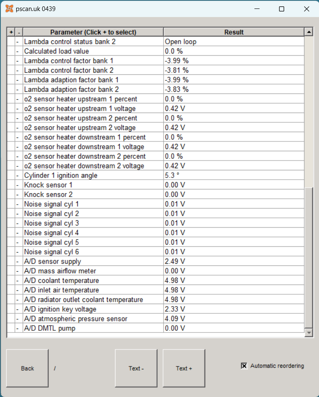Select A/D ignition key voltage parameter
Image resolution: width=319 pixels, height=397 pixels.
pos(93,309)
